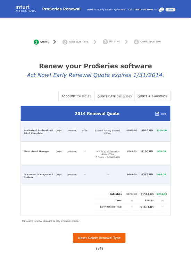Click the '1 of 4' page indicator
This screenshot has height=263, width=191.
coord(99,248)
